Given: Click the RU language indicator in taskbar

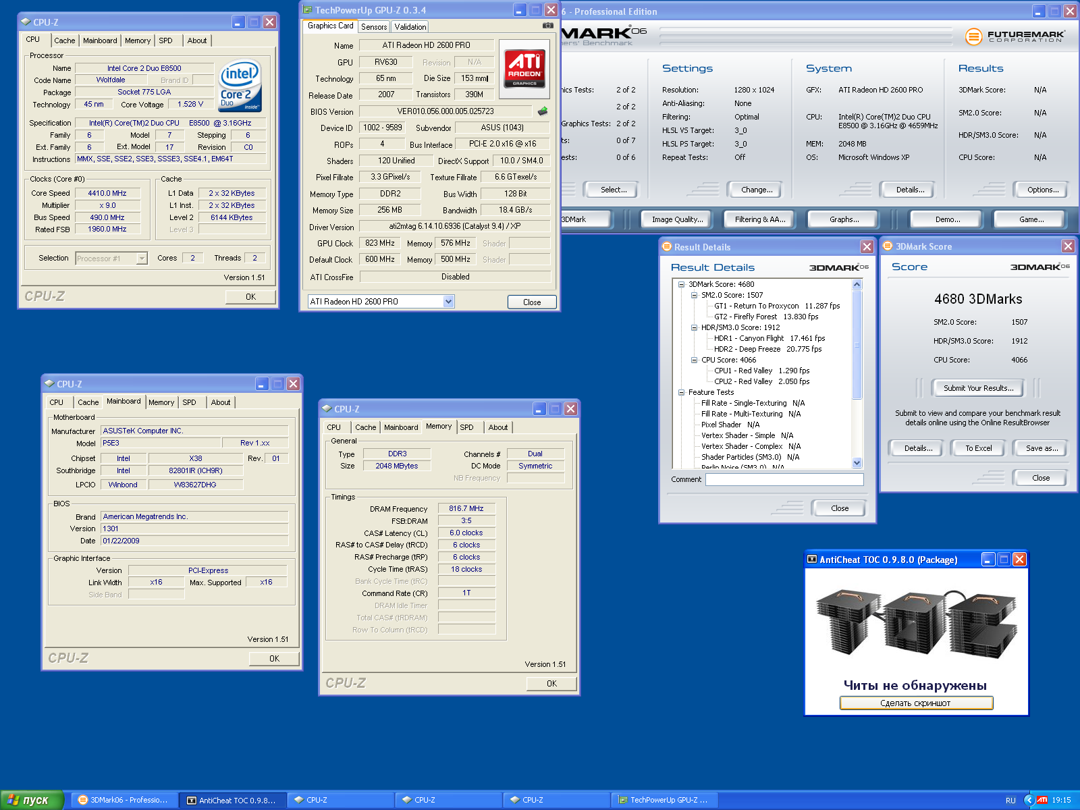Looking at the screenshot, I should pyautogui.click(x=1010, y=801).
